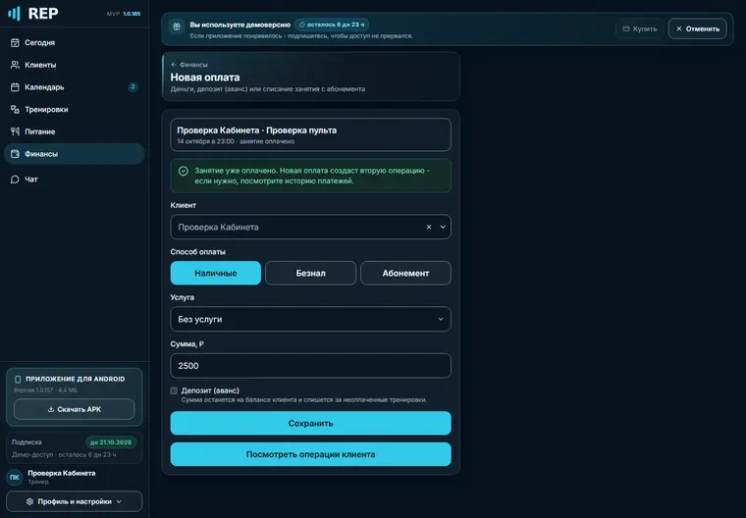Expand the Клиент dropdown chevron
746x518 pixels.
[x=443, y=227]
